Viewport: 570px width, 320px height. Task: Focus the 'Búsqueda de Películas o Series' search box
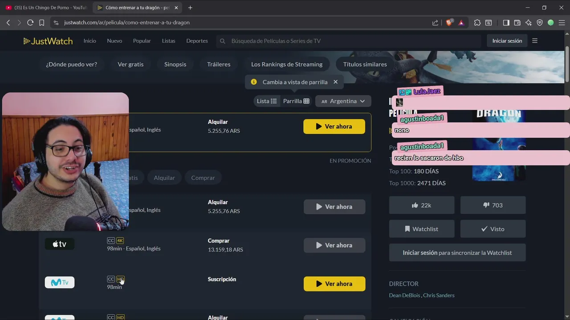(349, 41)
